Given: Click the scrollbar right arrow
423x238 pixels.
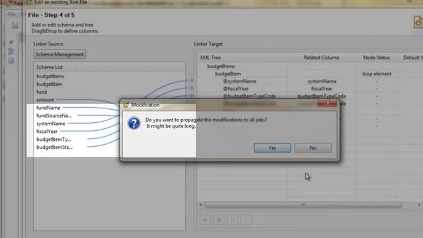Looking at the screenshot, I should click(x=419, y=205).
